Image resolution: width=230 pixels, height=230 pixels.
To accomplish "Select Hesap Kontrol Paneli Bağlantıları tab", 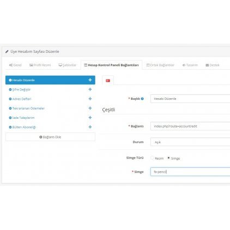I will click(111, 65).
